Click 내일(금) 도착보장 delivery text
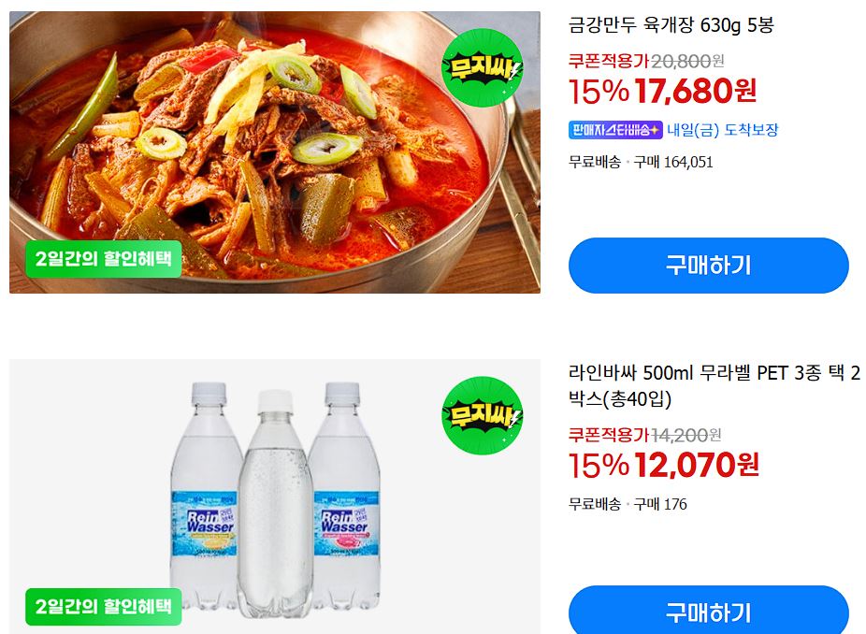This screenshot has width=866, height=634. (722, 130)
